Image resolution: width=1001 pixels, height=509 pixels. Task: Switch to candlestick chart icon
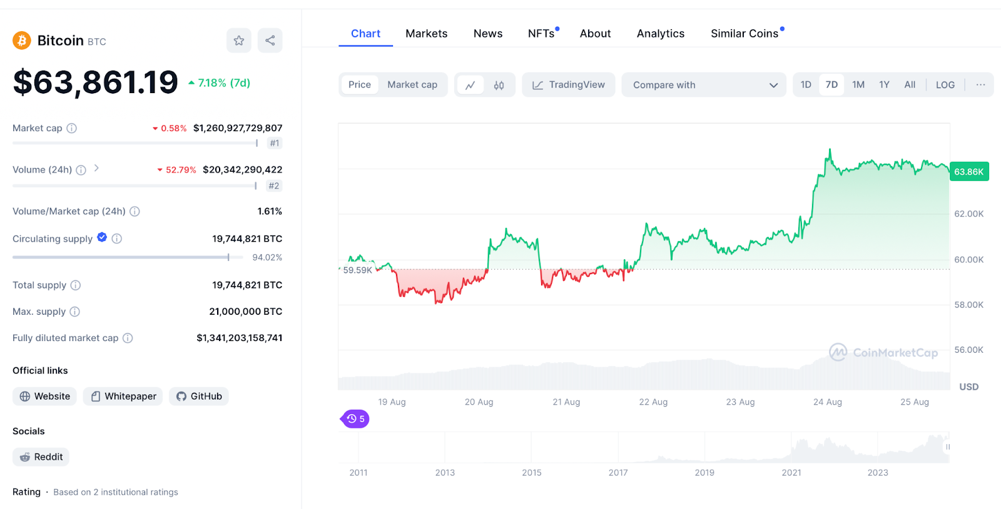point(499,85)
